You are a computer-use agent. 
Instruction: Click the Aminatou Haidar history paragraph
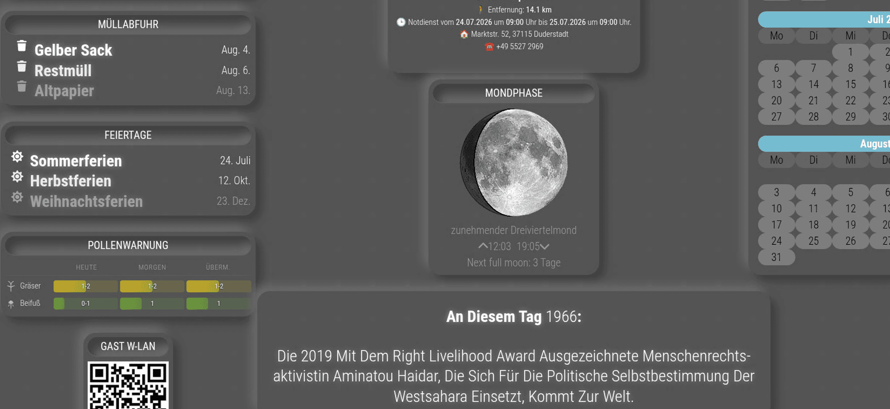point(514,376)
